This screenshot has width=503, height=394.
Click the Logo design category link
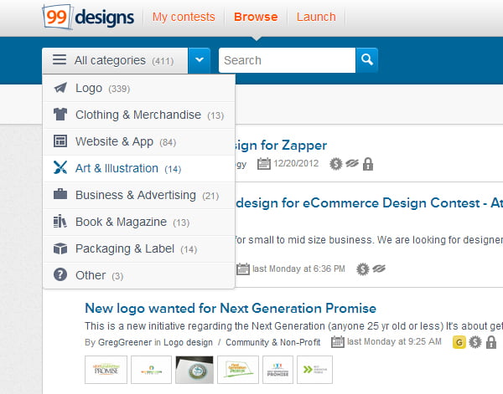tap(188, 342)
